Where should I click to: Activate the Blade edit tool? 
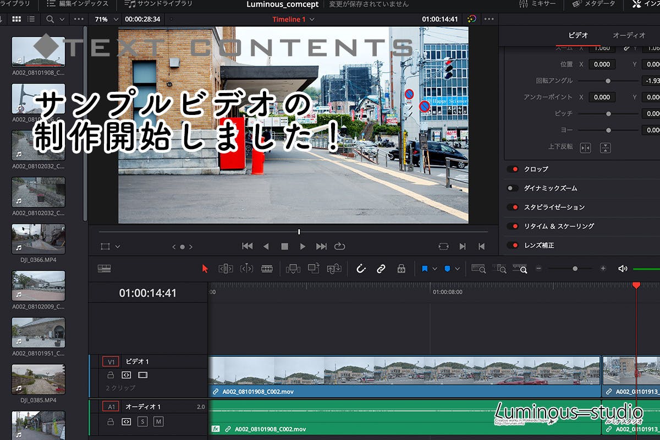[x=267, y=268]
